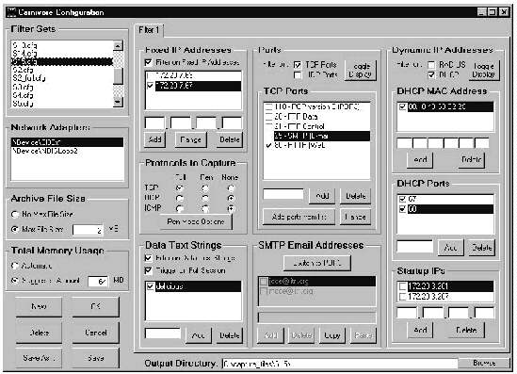Click the Filter Sets list scrollbar track
Screen dimensions: 517x374
tap(118, 74)
